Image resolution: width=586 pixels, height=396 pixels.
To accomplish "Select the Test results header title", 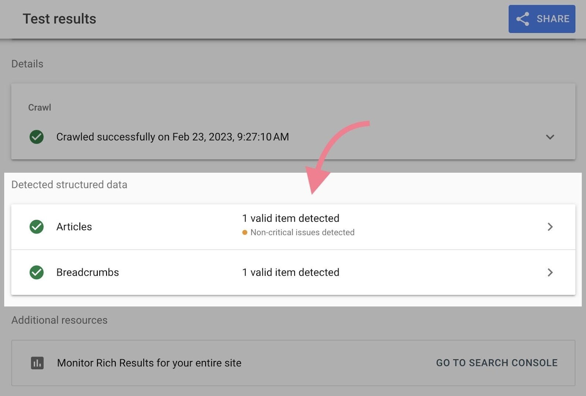I will click(59, 19).
